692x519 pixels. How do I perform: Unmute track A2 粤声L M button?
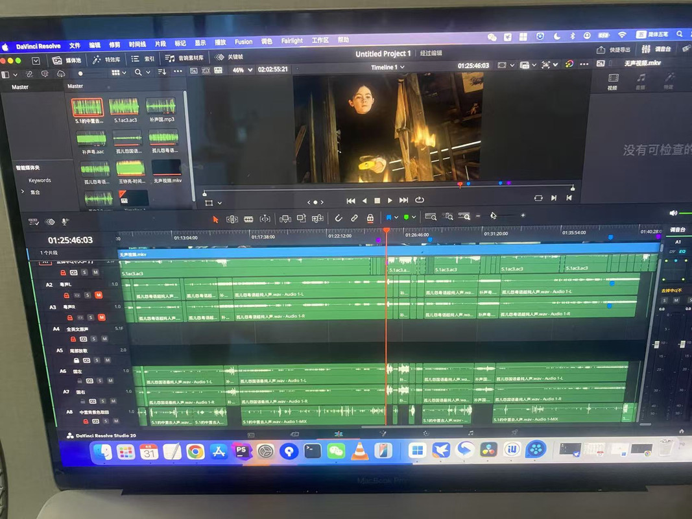point(99,295)
